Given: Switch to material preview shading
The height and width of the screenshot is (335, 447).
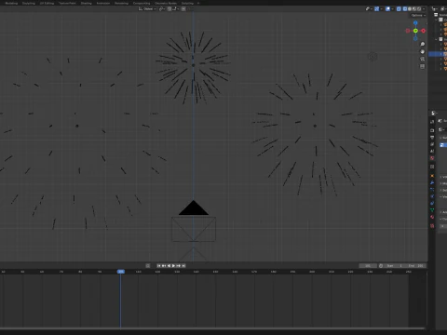Looking at the screenshot, I should (414, 8).
